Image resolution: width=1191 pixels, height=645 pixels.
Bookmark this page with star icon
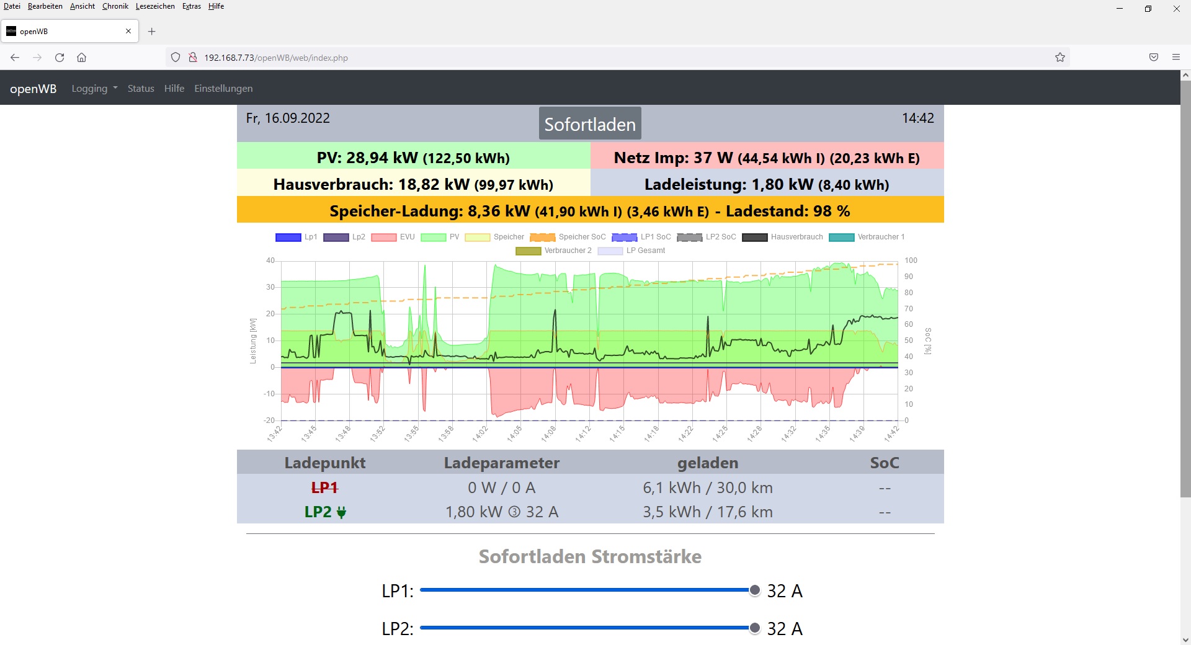tap(1059, 58)
